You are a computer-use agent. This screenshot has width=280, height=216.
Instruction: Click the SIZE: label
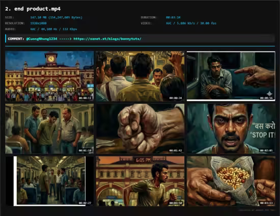(x=10, y=17)
